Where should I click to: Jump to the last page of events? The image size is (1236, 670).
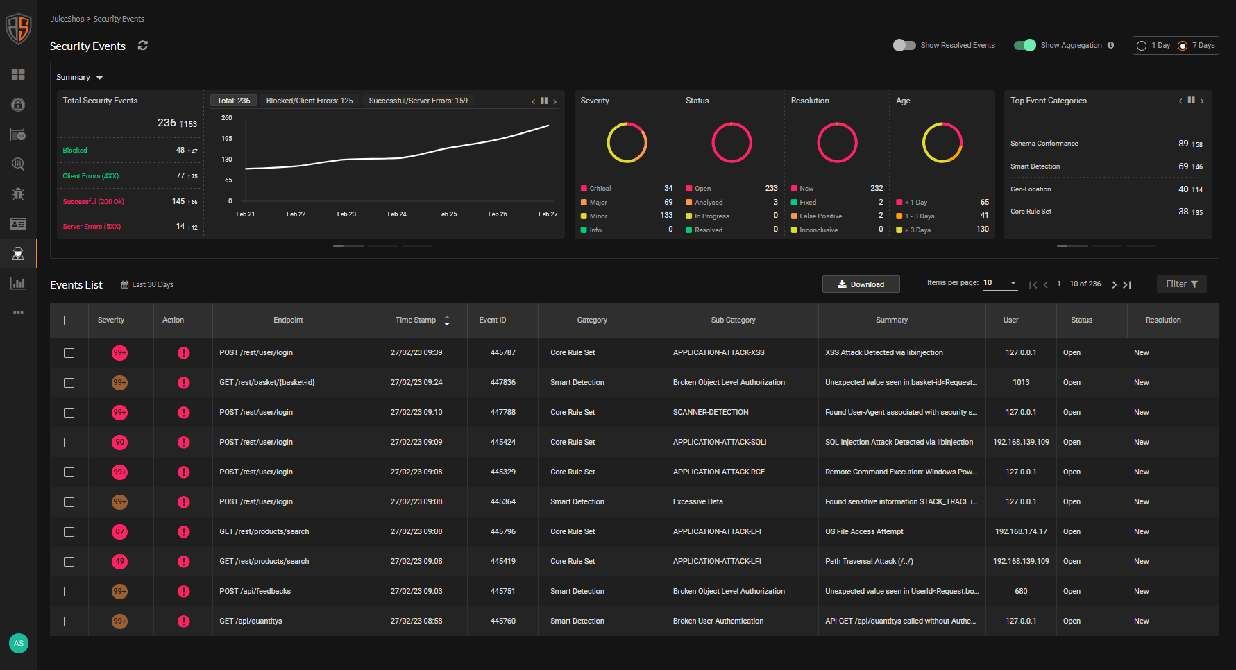[1128, 284]
